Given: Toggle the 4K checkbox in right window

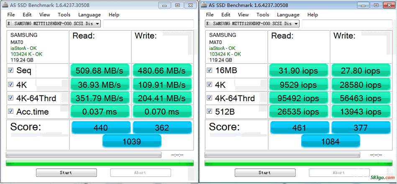Looking at the screenshot, I should (x=209, y=84).
